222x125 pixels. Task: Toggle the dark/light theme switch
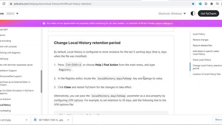click(x=193, y=14)
